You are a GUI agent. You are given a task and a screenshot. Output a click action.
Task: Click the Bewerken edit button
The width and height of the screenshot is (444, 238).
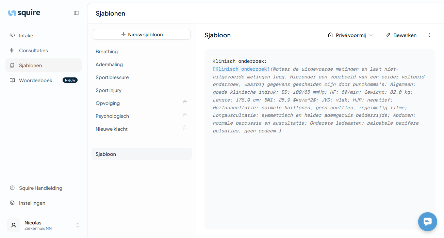401,35
